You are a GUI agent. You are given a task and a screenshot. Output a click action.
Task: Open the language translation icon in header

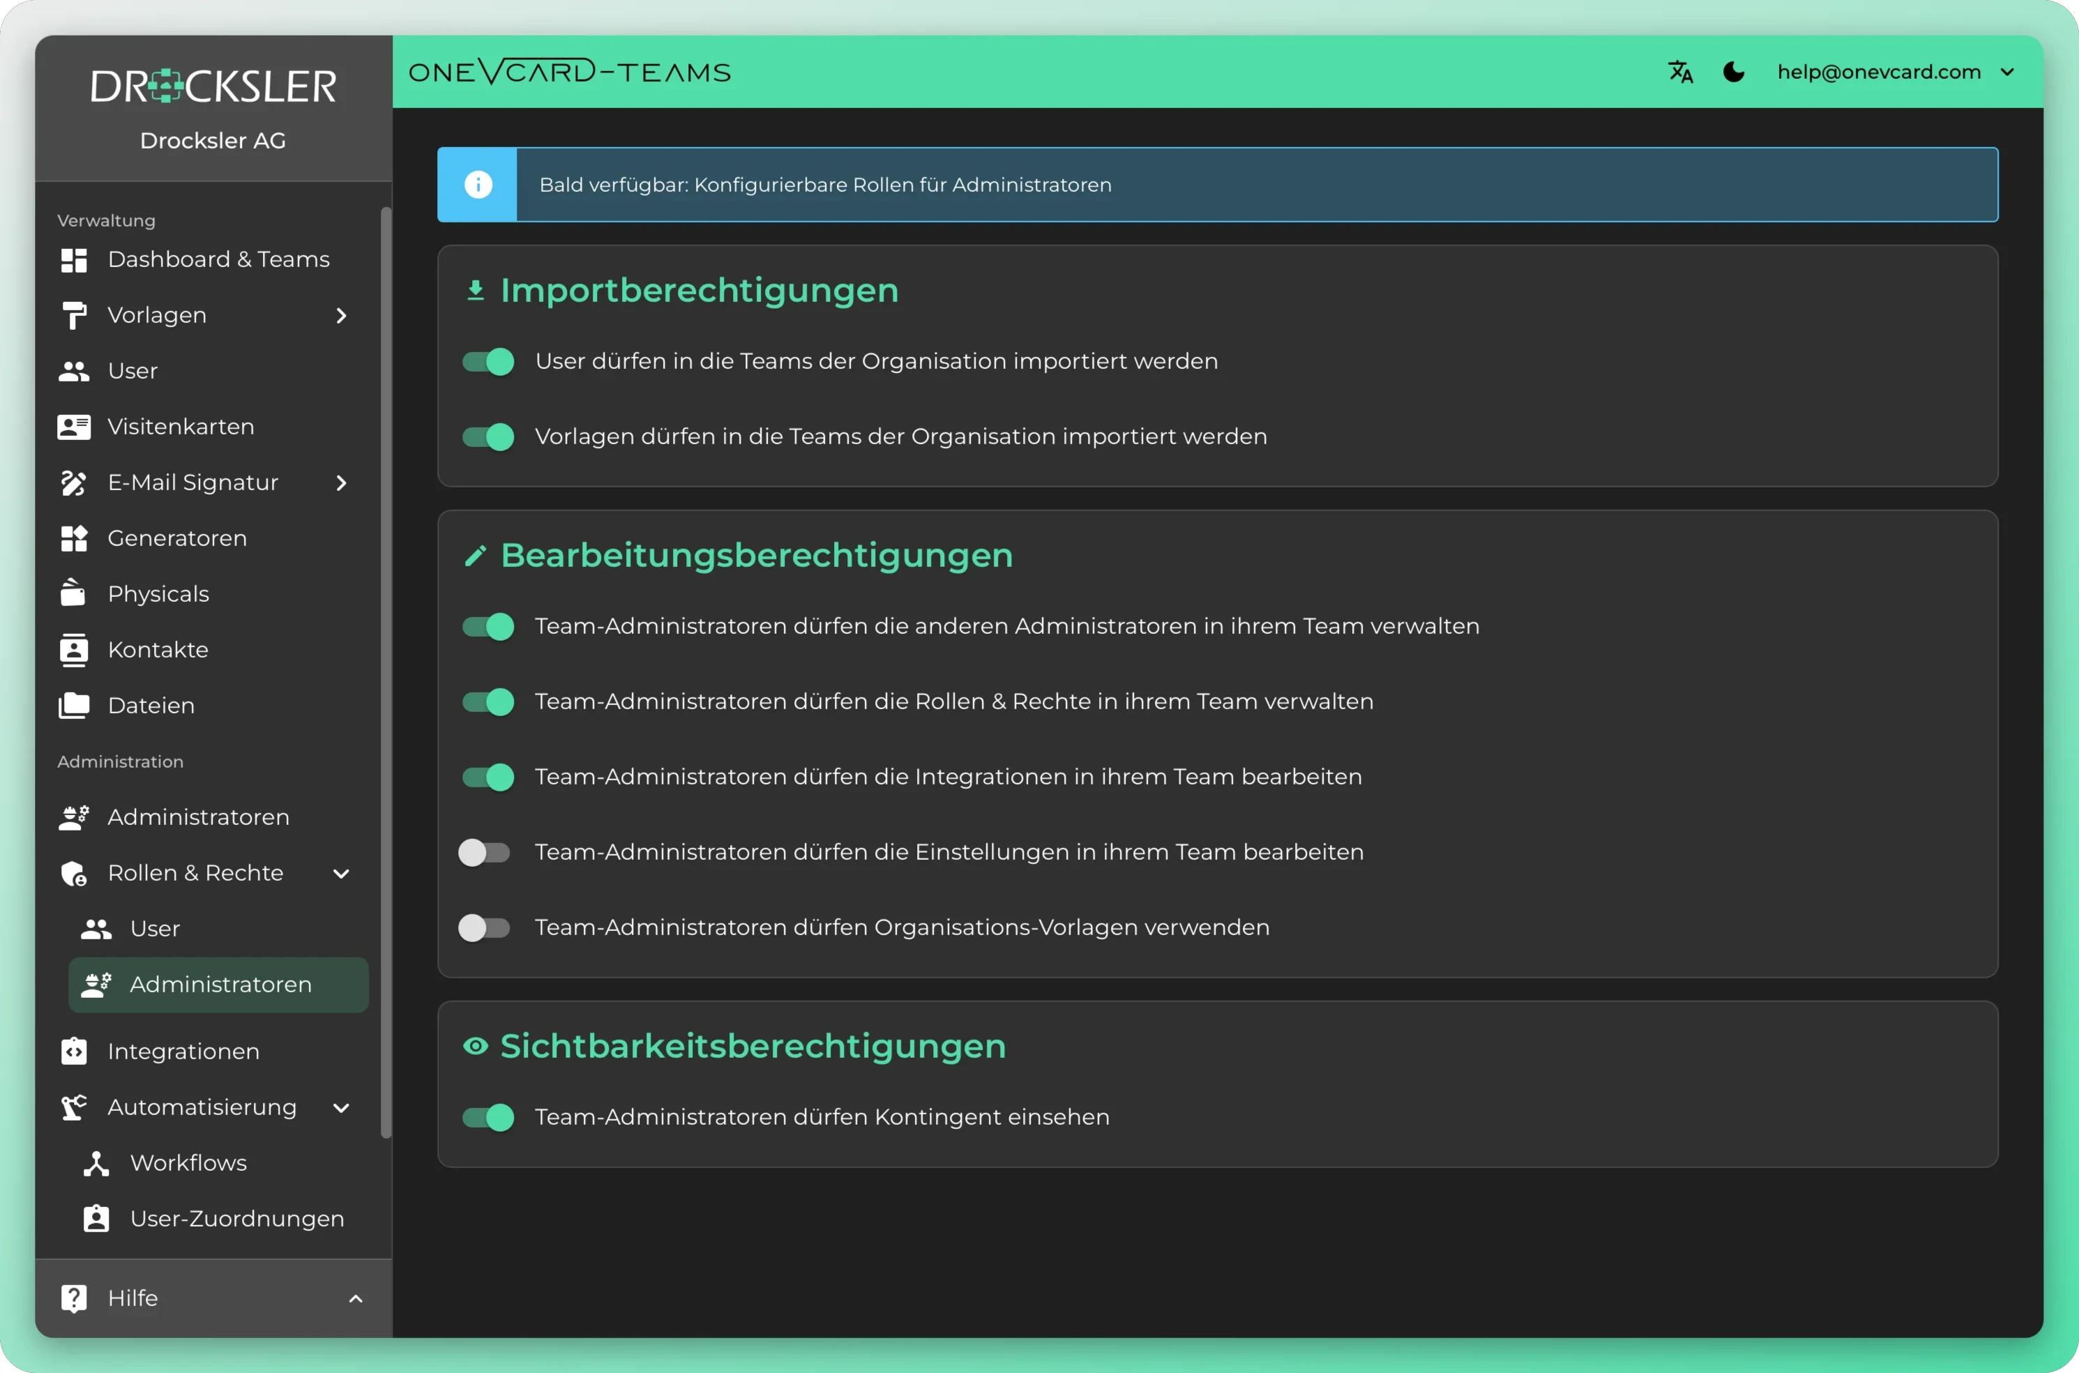(1681, 72)
